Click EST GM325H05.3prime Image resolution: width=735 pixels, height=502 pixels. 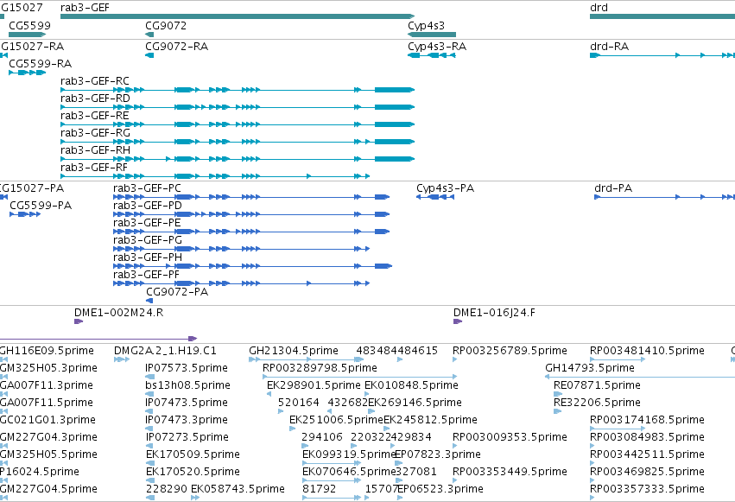[3, 377]
